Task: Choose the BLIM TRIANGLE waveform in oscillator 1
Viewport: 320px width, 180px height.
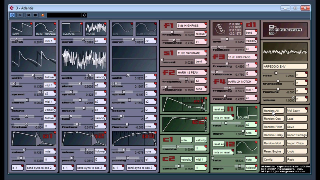Action: click(45, 29)
